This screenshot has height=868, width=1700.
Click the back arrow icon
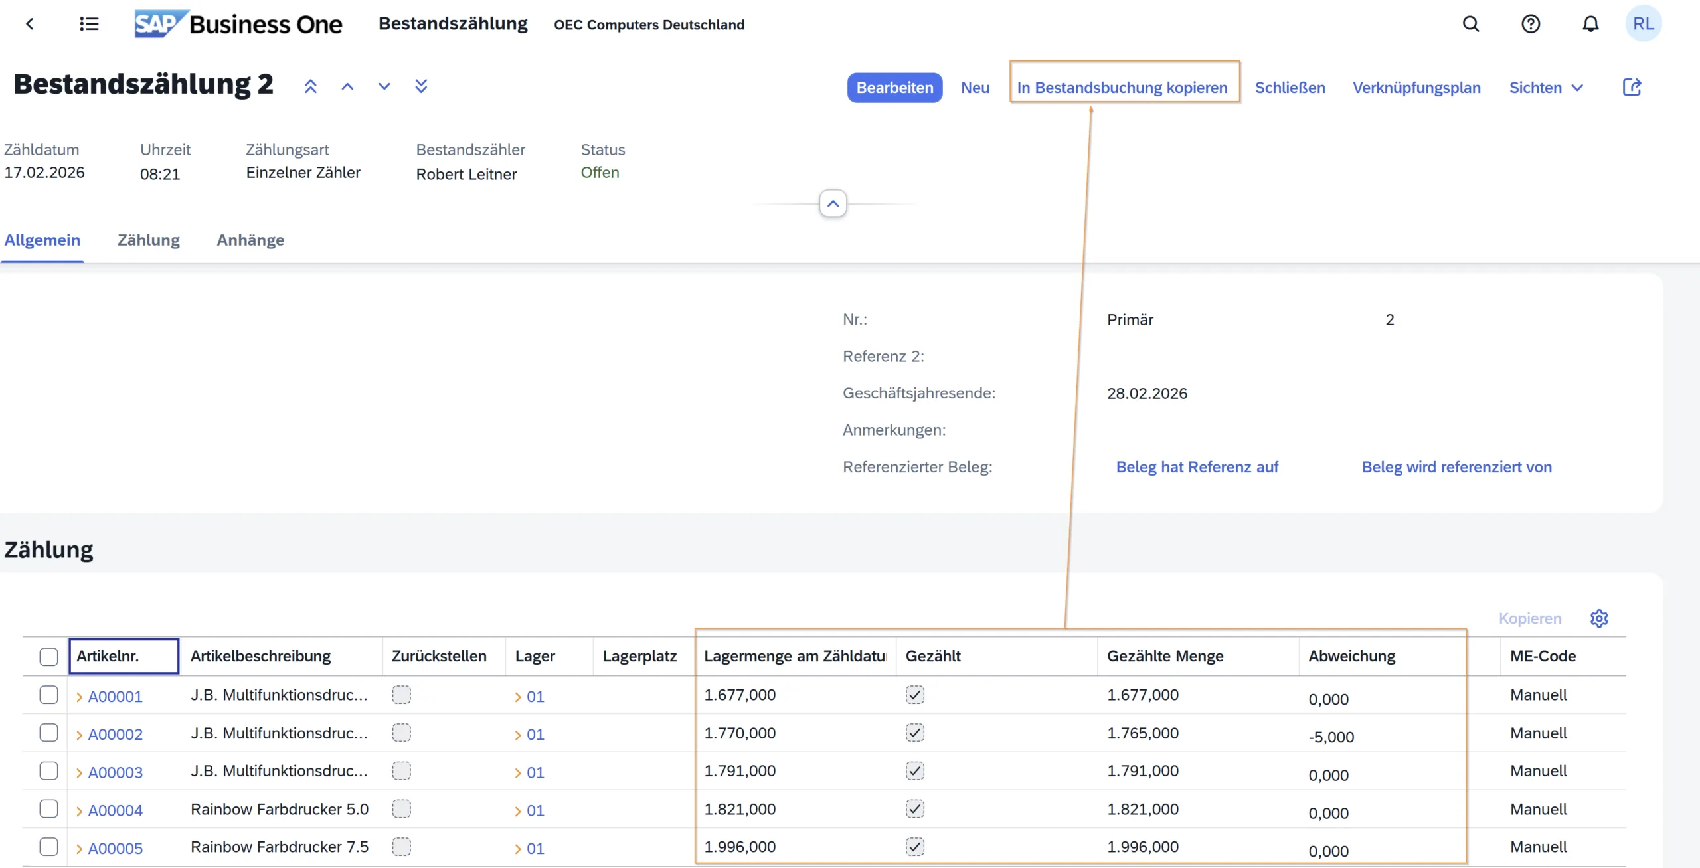(x=29, y=25)
